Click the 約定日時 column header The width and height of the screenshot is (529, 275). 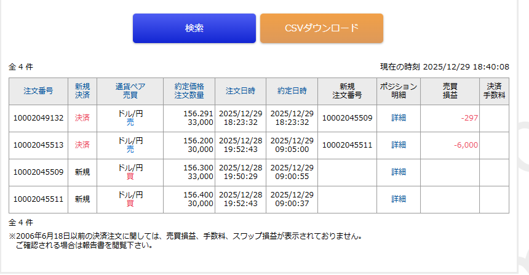(x=292, y=91)
